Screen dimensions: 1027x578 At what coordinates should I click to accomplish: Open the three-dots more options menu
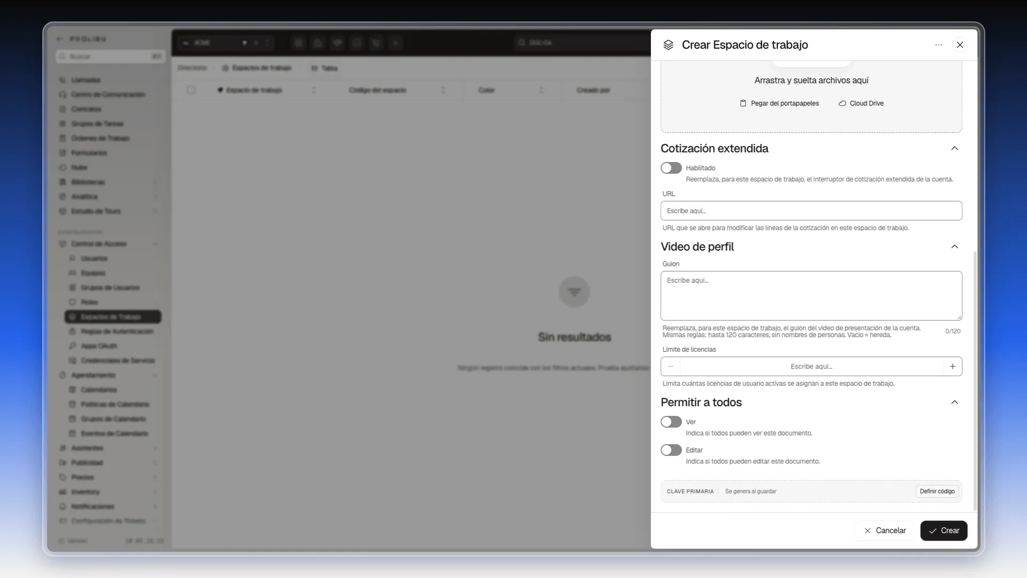pyautogui.click(x=939, y=45)
